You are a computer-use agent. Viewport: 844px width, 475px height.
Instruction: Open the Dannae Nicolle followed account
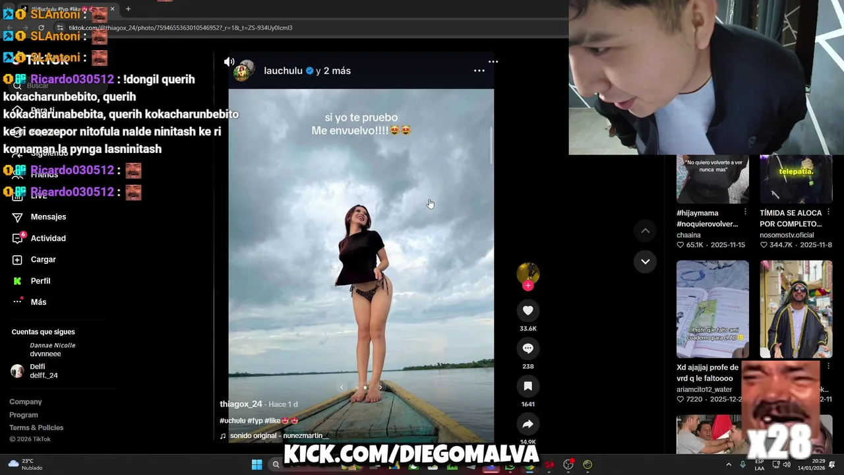tap(53, 349)
